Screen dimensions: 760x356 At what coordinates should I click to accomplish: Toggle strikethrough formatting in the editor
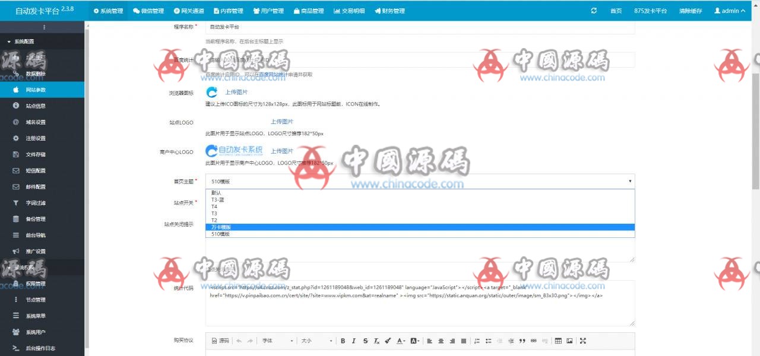tap(365, 341)
